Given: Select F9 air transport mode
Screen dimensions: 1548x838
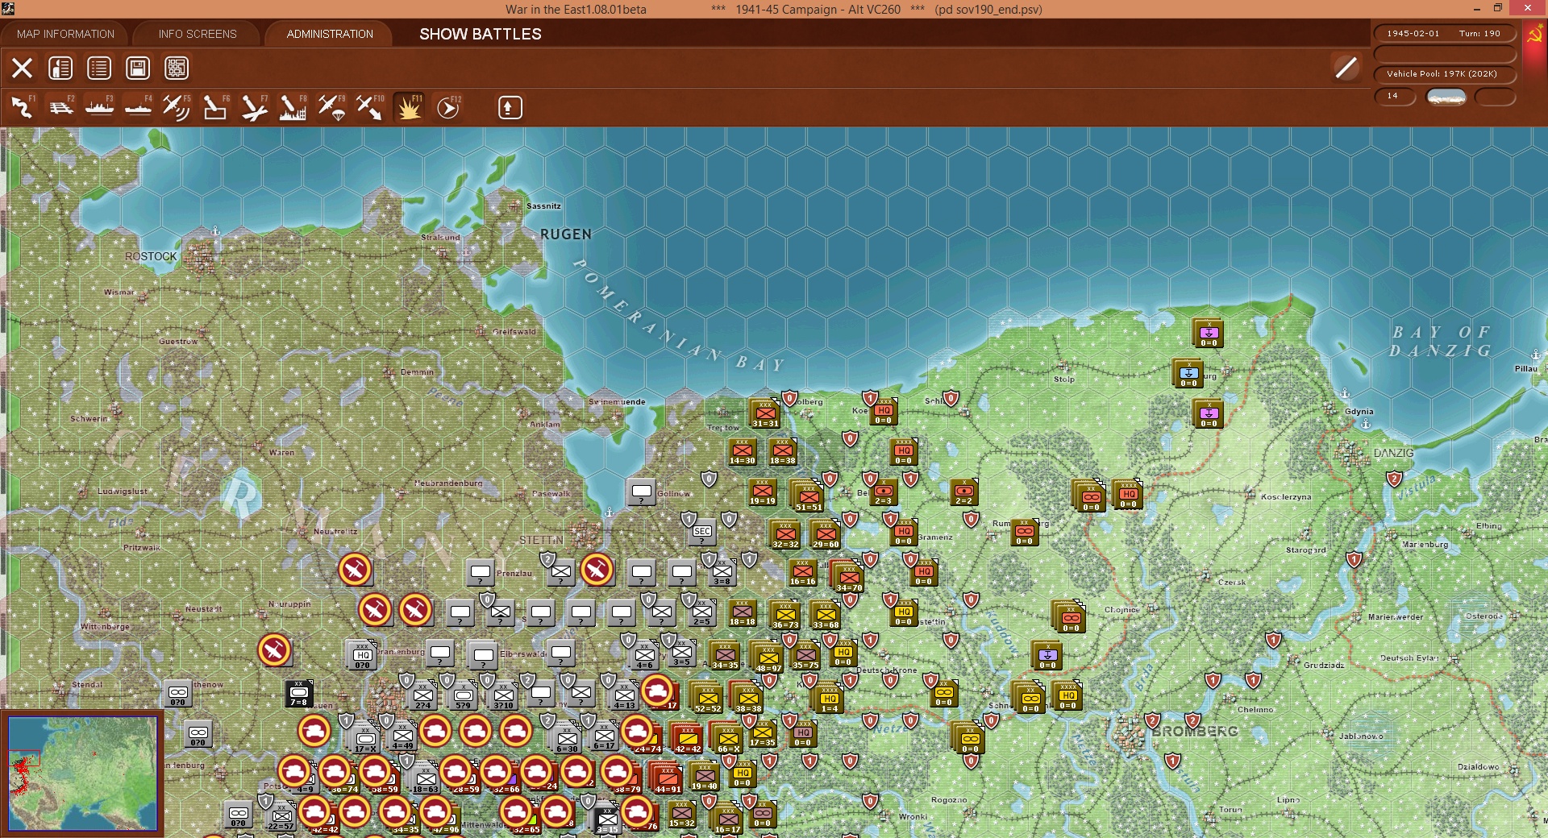Looking at the screenshot, I should click(x=331, y=107).
